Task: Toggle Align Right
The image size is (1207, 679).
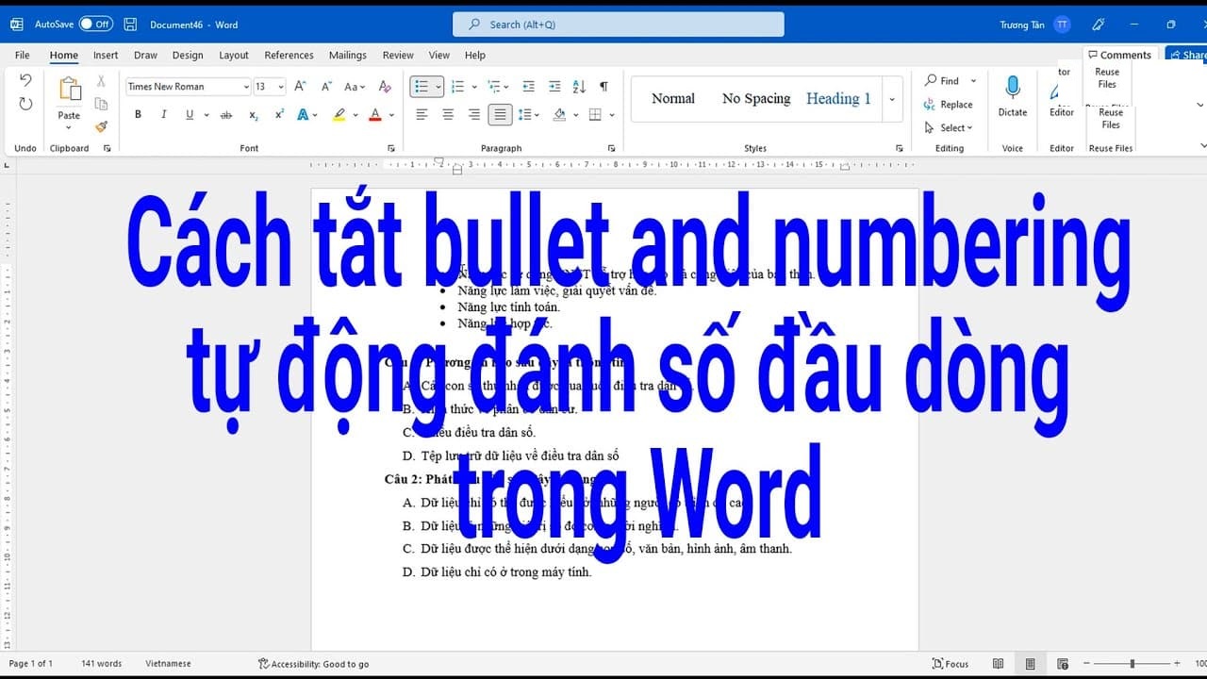Action: coord(473,115)
